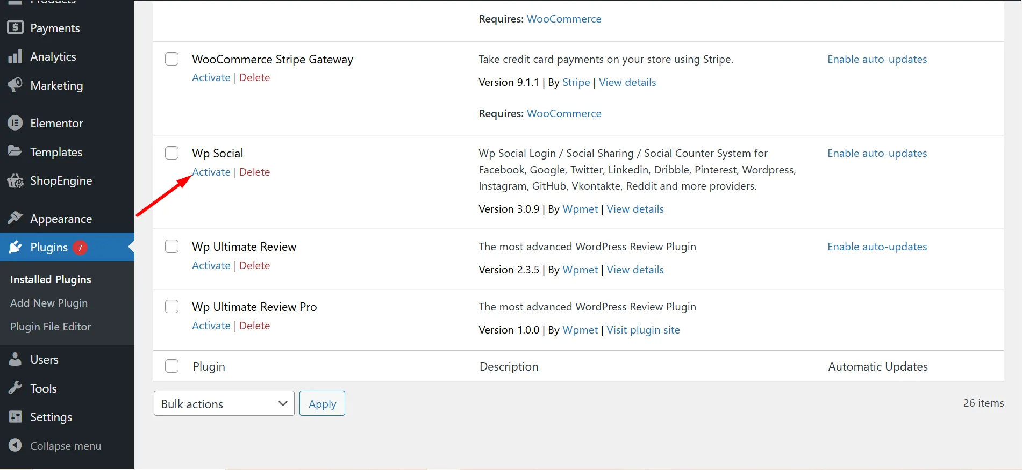Go to Add New Plugin submenu
The image size is (1022, 470).
49,303
